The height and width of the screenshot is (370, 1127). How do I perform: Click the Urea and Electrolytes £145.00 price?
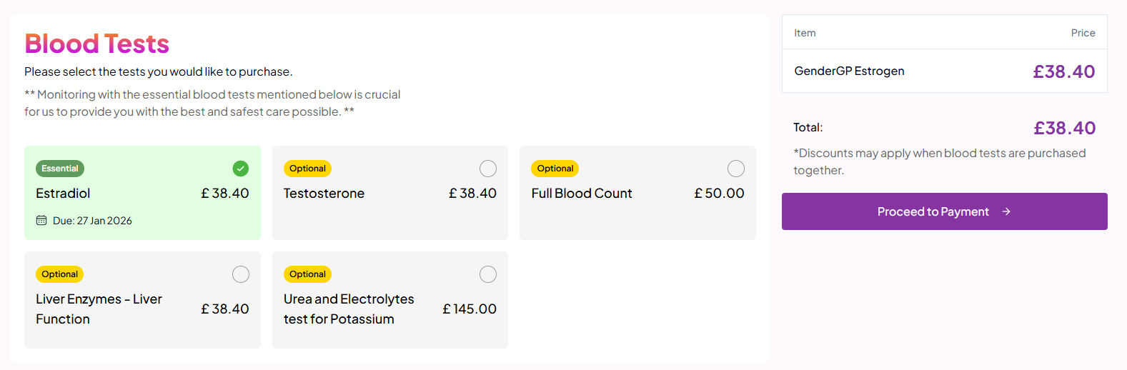470,309
